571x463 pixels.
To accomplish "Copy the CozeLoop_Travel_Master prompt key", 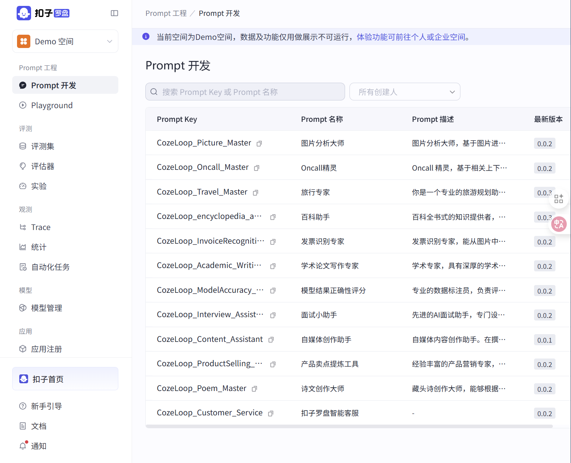I will tap(255, 193).
